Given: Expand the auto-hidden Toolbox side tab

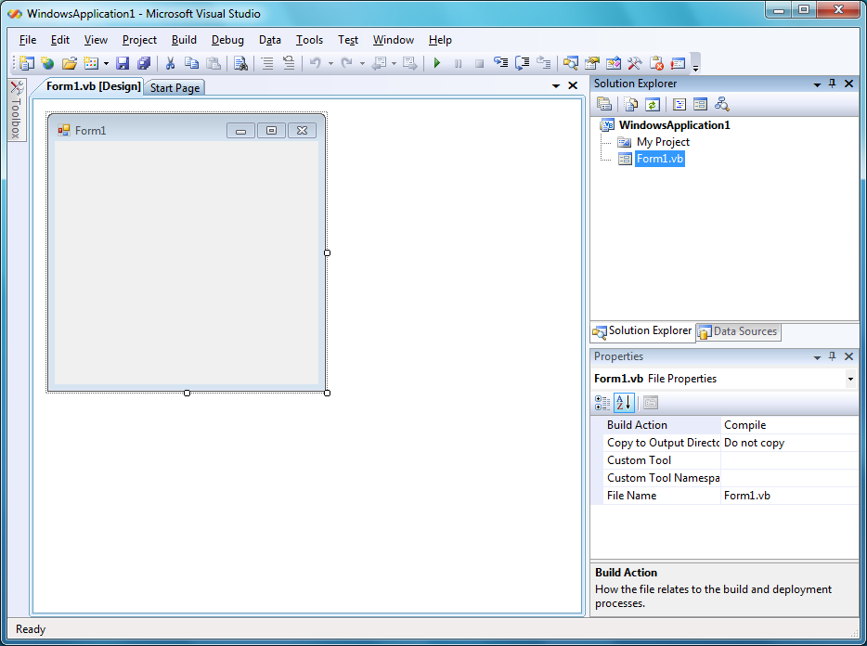Looking at the screenshot, I should 17,110.
